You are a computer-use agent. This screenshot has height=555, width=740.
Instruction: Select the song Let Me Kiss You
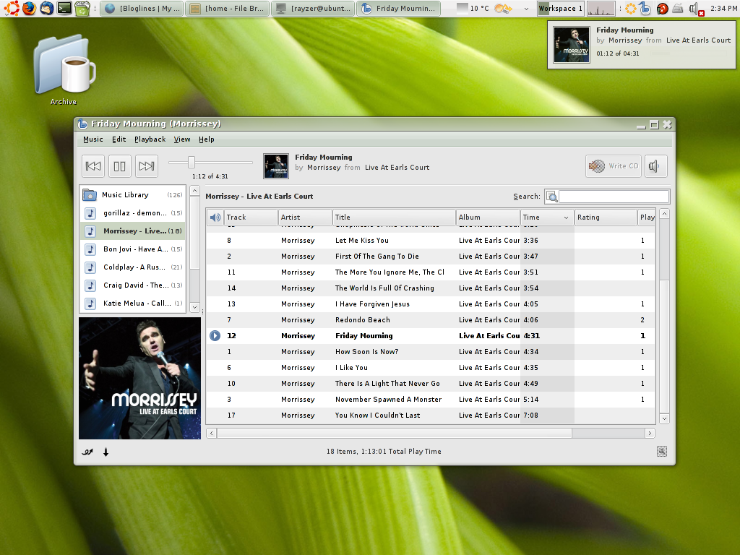431,240
